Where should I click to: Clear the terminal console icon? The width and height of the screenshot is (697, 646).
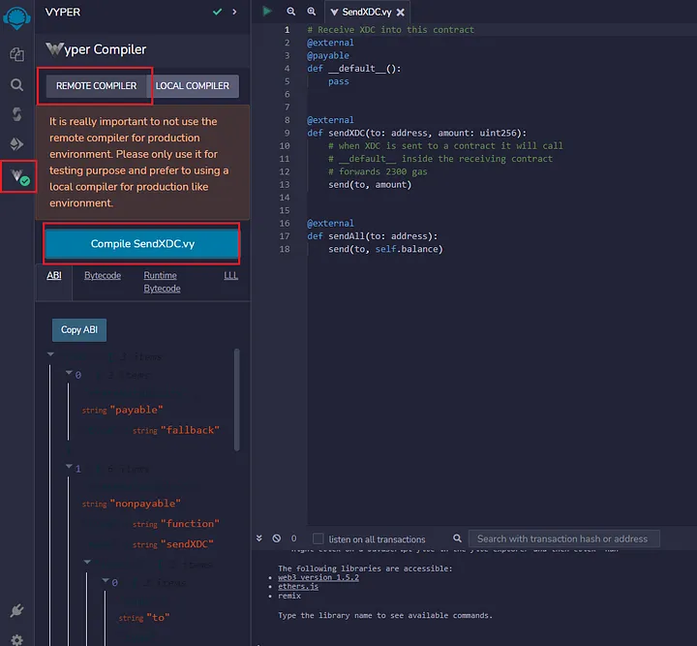click(x=277, y=538)
